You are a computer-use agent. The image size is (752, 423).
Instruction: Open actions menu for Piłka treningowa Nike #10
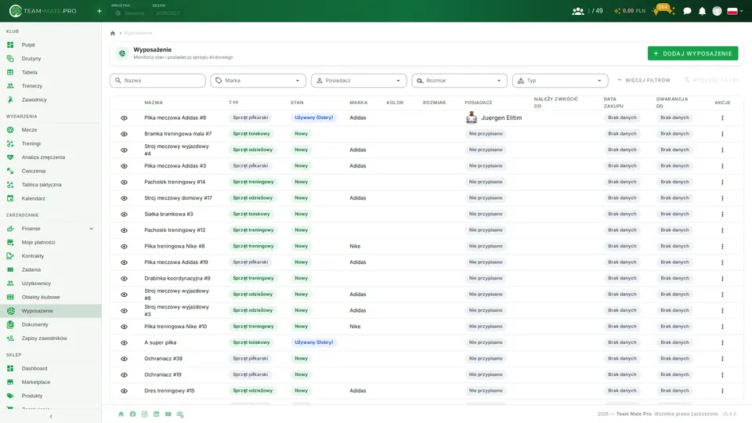click(x=722, y=327)
